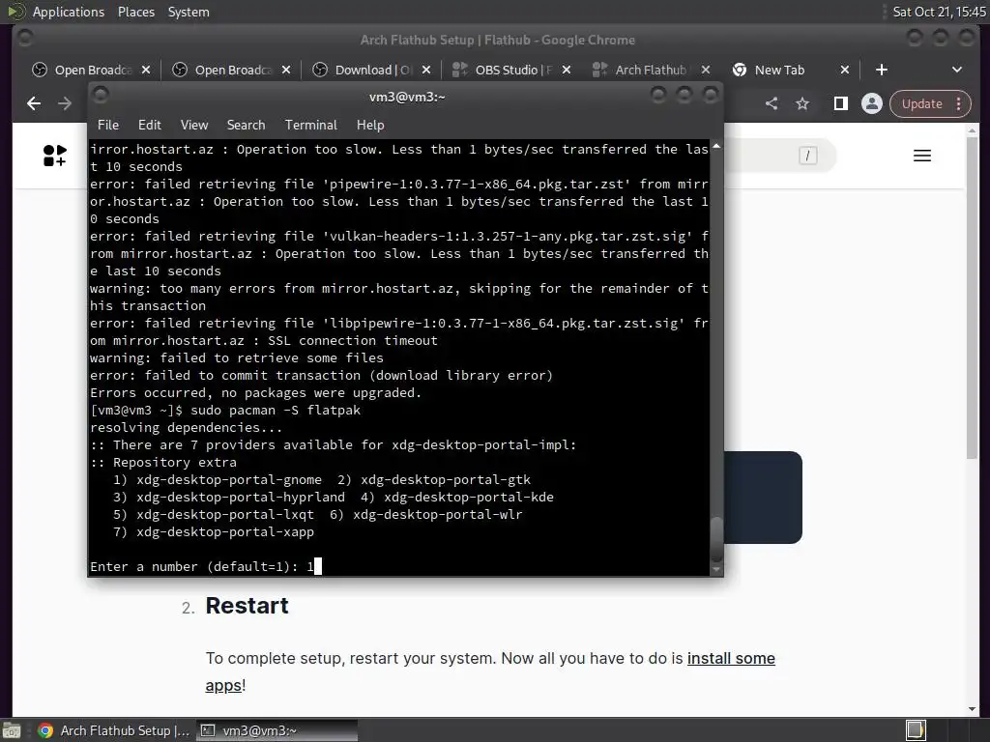Switch to OBS Studio Chrome tab
The width and height of the screenshot is (990, 742).
point(512,70)
